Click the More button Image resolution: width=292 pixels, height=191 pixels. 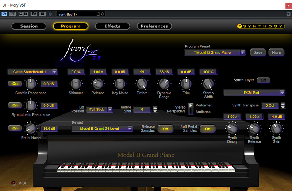(x=276, y=52)
